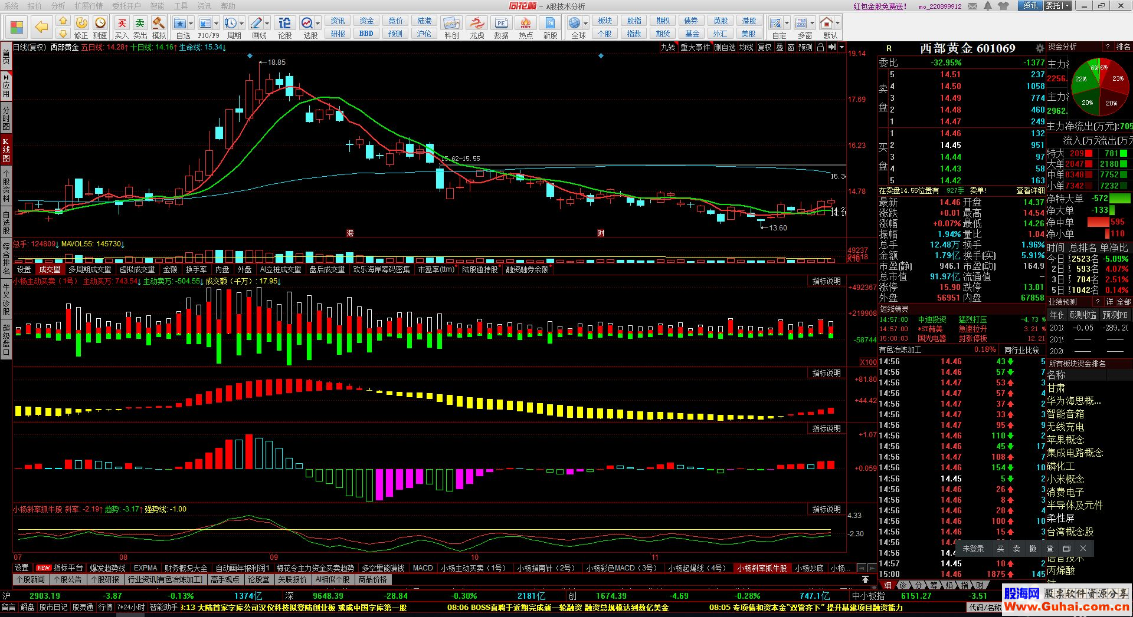1133x617 pixels.
Task: Click the 周期 period clock icon
Action: tap(231, 23)
